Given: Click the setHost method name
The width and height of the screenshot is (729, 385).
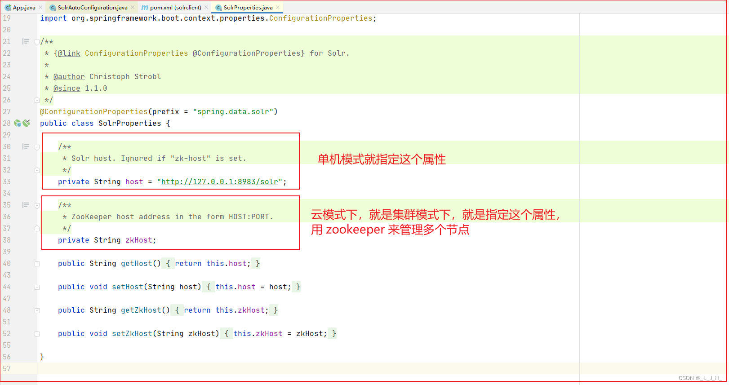Looking at the screenshot, I should 127,287.
